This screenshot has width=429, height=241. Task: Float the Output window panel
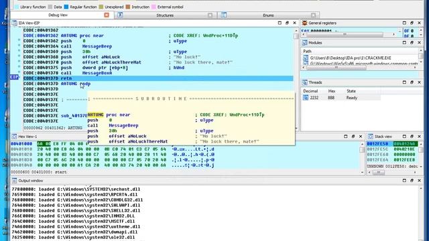pyautogui.click(x=412, y=181)
